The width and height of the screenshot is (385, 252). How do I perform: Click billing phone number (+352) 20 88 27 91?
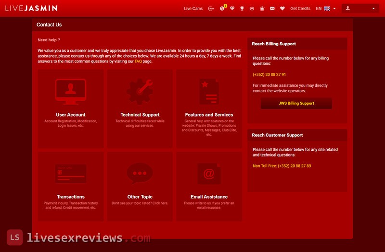(x=269, y=74)
